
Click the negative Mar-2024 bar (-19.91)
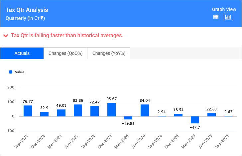[x=128, y=118]
